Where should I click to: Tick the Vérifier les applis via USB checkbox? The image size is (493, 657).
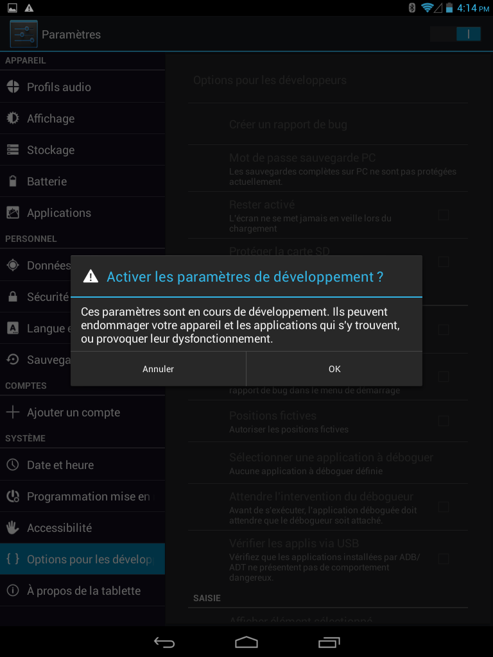click(x=443, y=559)
